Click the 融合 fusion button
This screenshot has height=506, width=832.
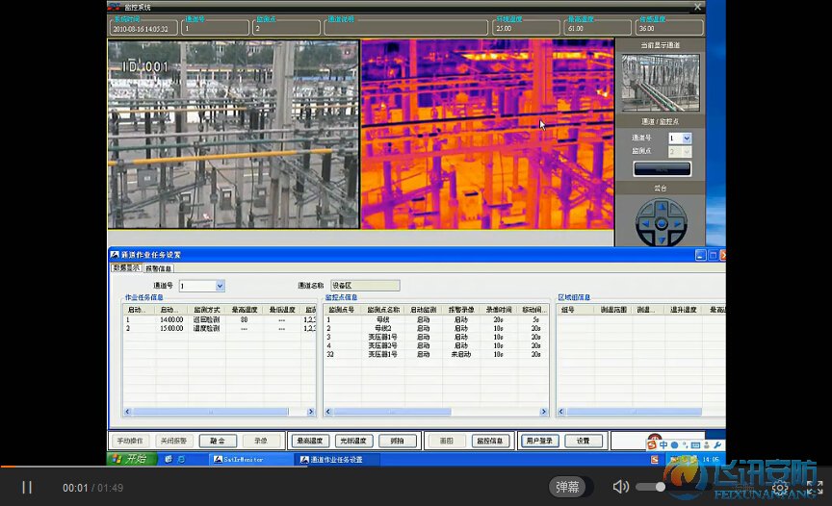pyautogui.click(x=218, y=441)
